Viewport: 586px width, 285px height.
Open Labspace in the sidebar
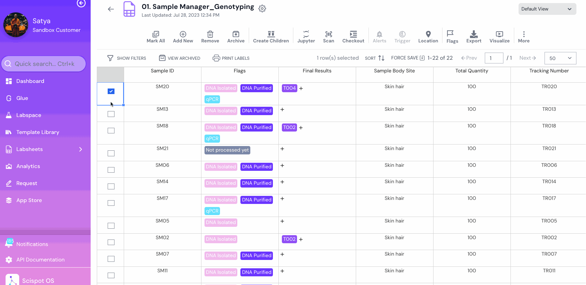[28, 115]
